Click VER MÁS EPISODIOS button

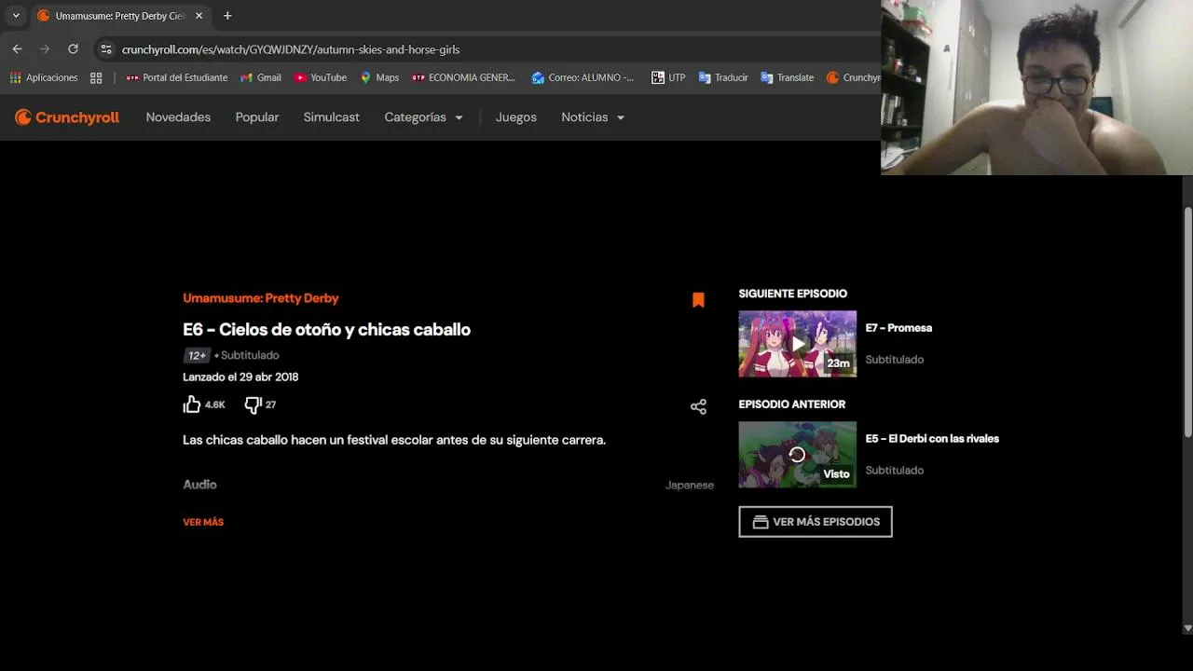816,522
